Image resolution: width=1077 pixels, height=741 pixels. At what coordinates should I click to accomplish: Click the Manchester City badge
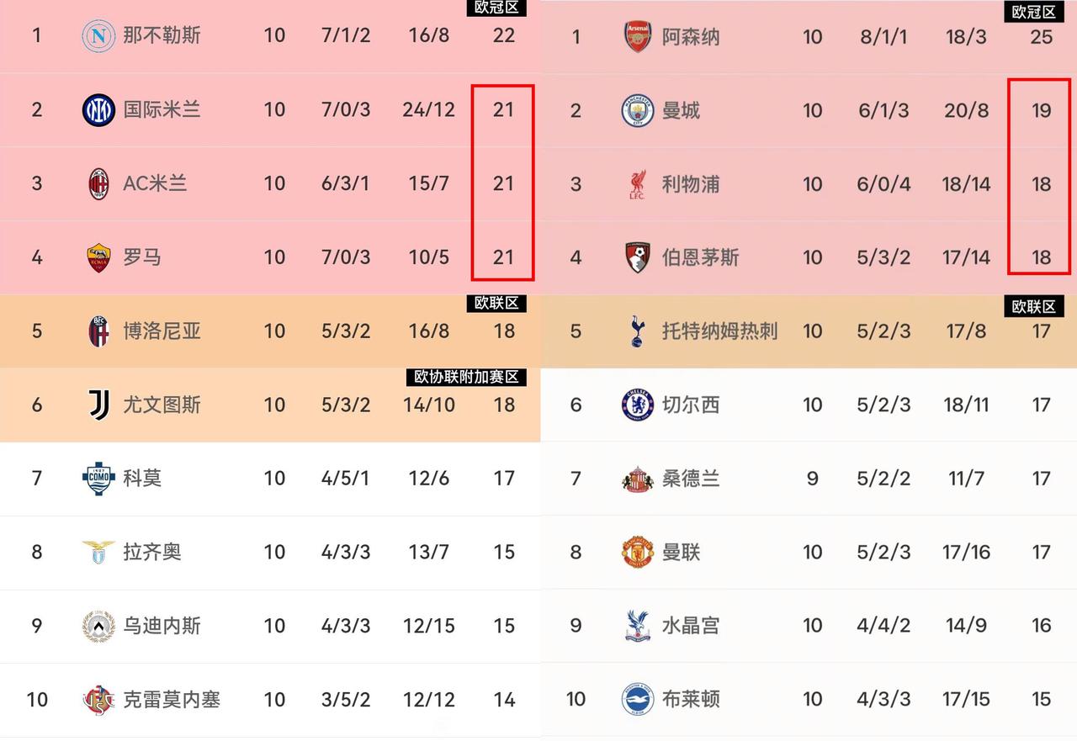click(638, 111)
